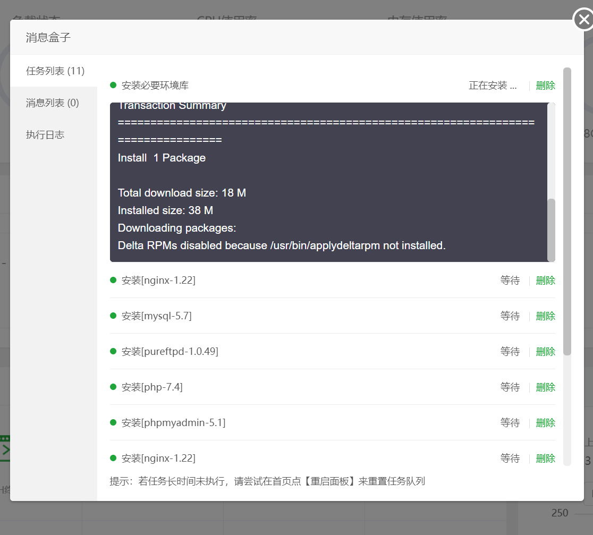Click the 'Installed size: 38 M' line

pos(165,210)
